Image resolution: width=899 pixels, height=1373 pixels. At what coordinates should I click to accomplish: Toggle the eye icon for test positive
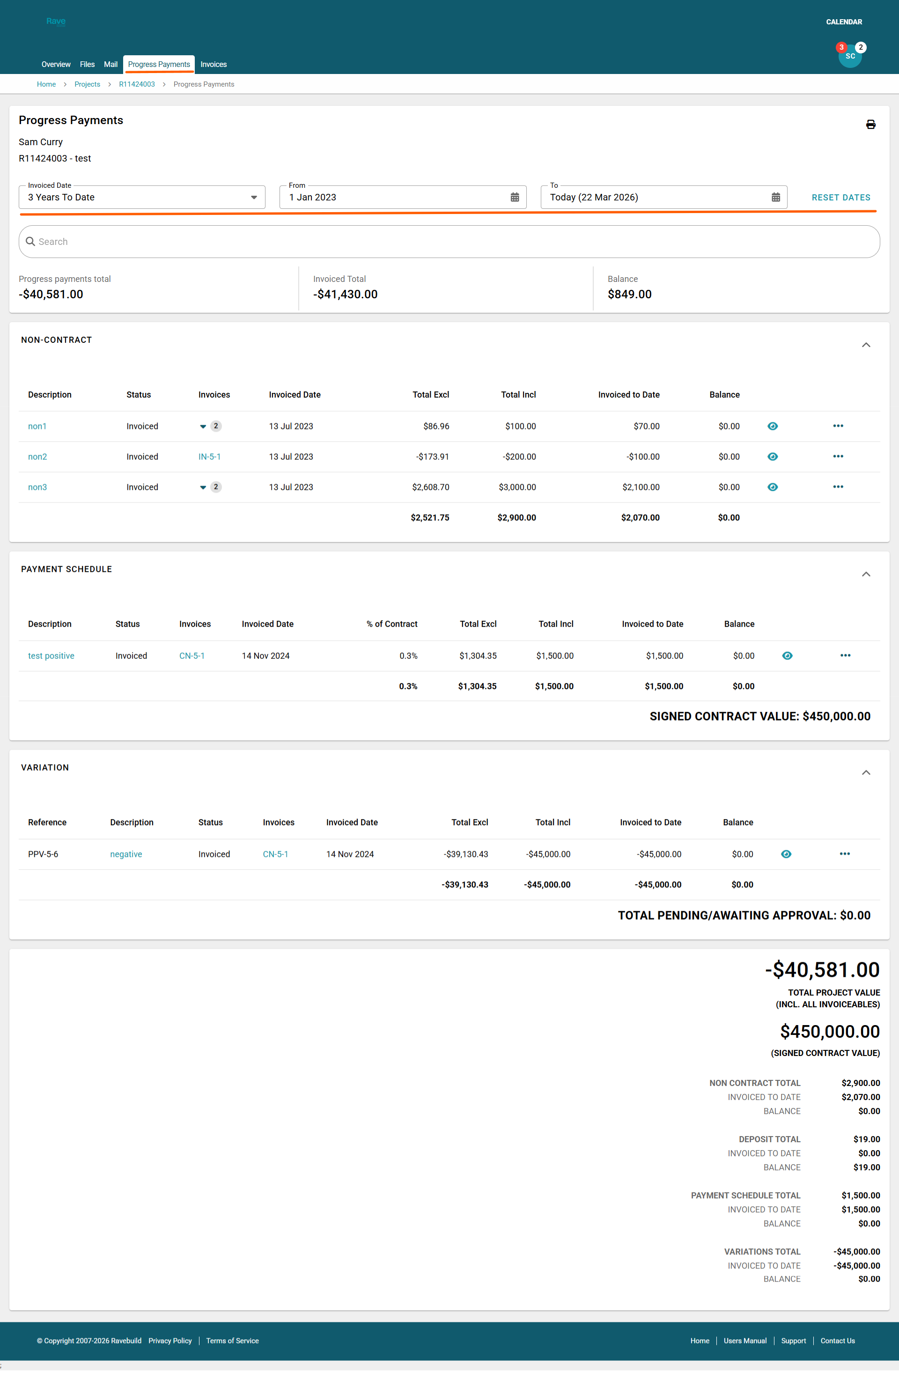coord(787,655)
